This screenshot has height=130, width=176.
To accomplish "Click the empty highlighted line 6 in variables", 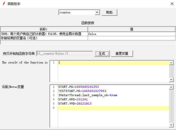I will 114,108.
